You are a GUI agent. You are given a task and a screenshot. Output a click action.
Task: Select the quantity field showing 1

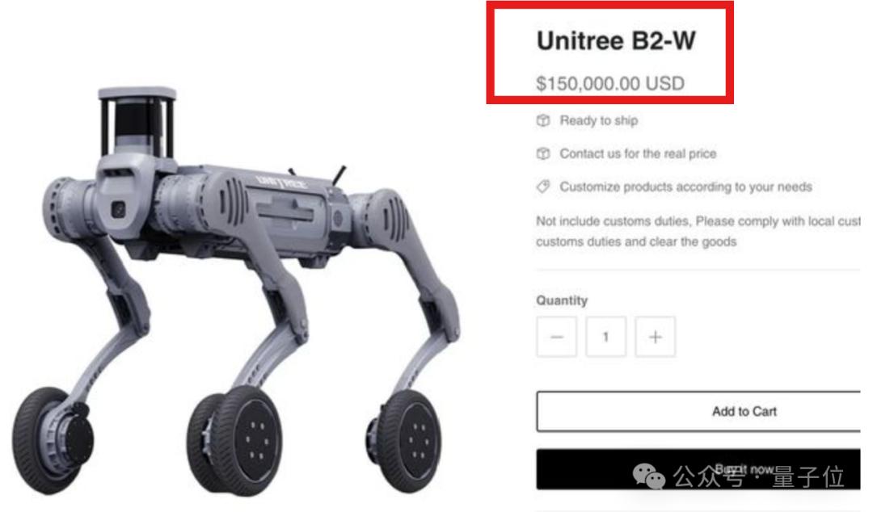coord(605,337)
